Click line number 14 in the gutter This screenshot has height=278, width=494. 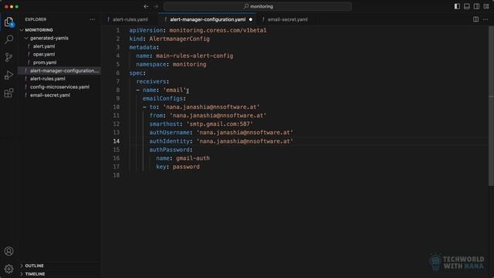pyautogui.click(x=117, y=141)
